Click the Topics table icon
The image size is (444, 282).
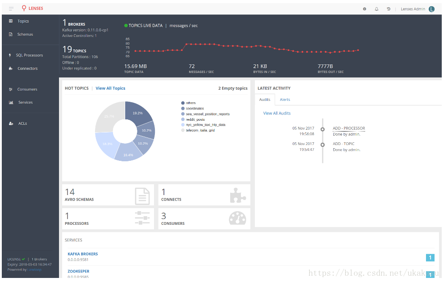click(x=11, y=21)
